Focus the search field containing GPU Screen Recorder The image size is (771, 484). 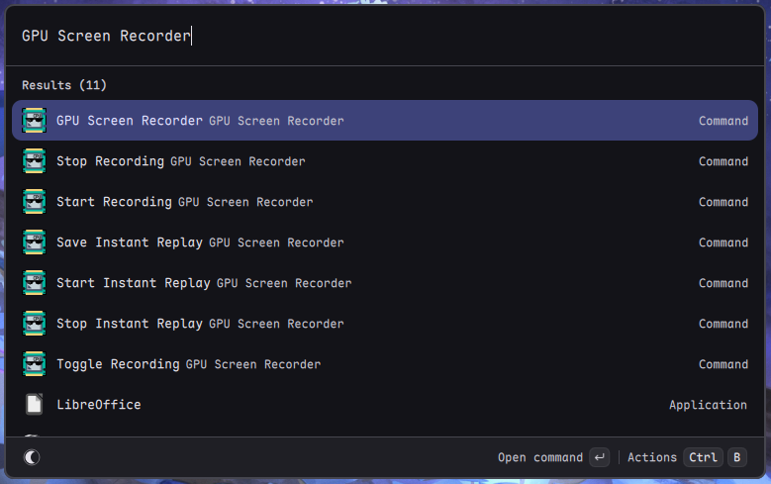pyautogui.click(x=385, y=36)
